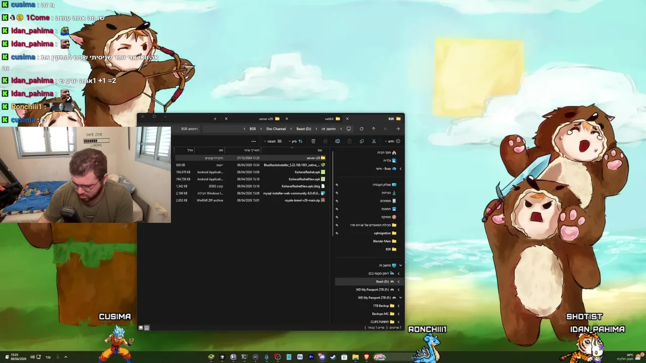This screenshot has width=646, height=363.
Task: Open OBS Studio from the taskbar
Action: pos(278,357)
